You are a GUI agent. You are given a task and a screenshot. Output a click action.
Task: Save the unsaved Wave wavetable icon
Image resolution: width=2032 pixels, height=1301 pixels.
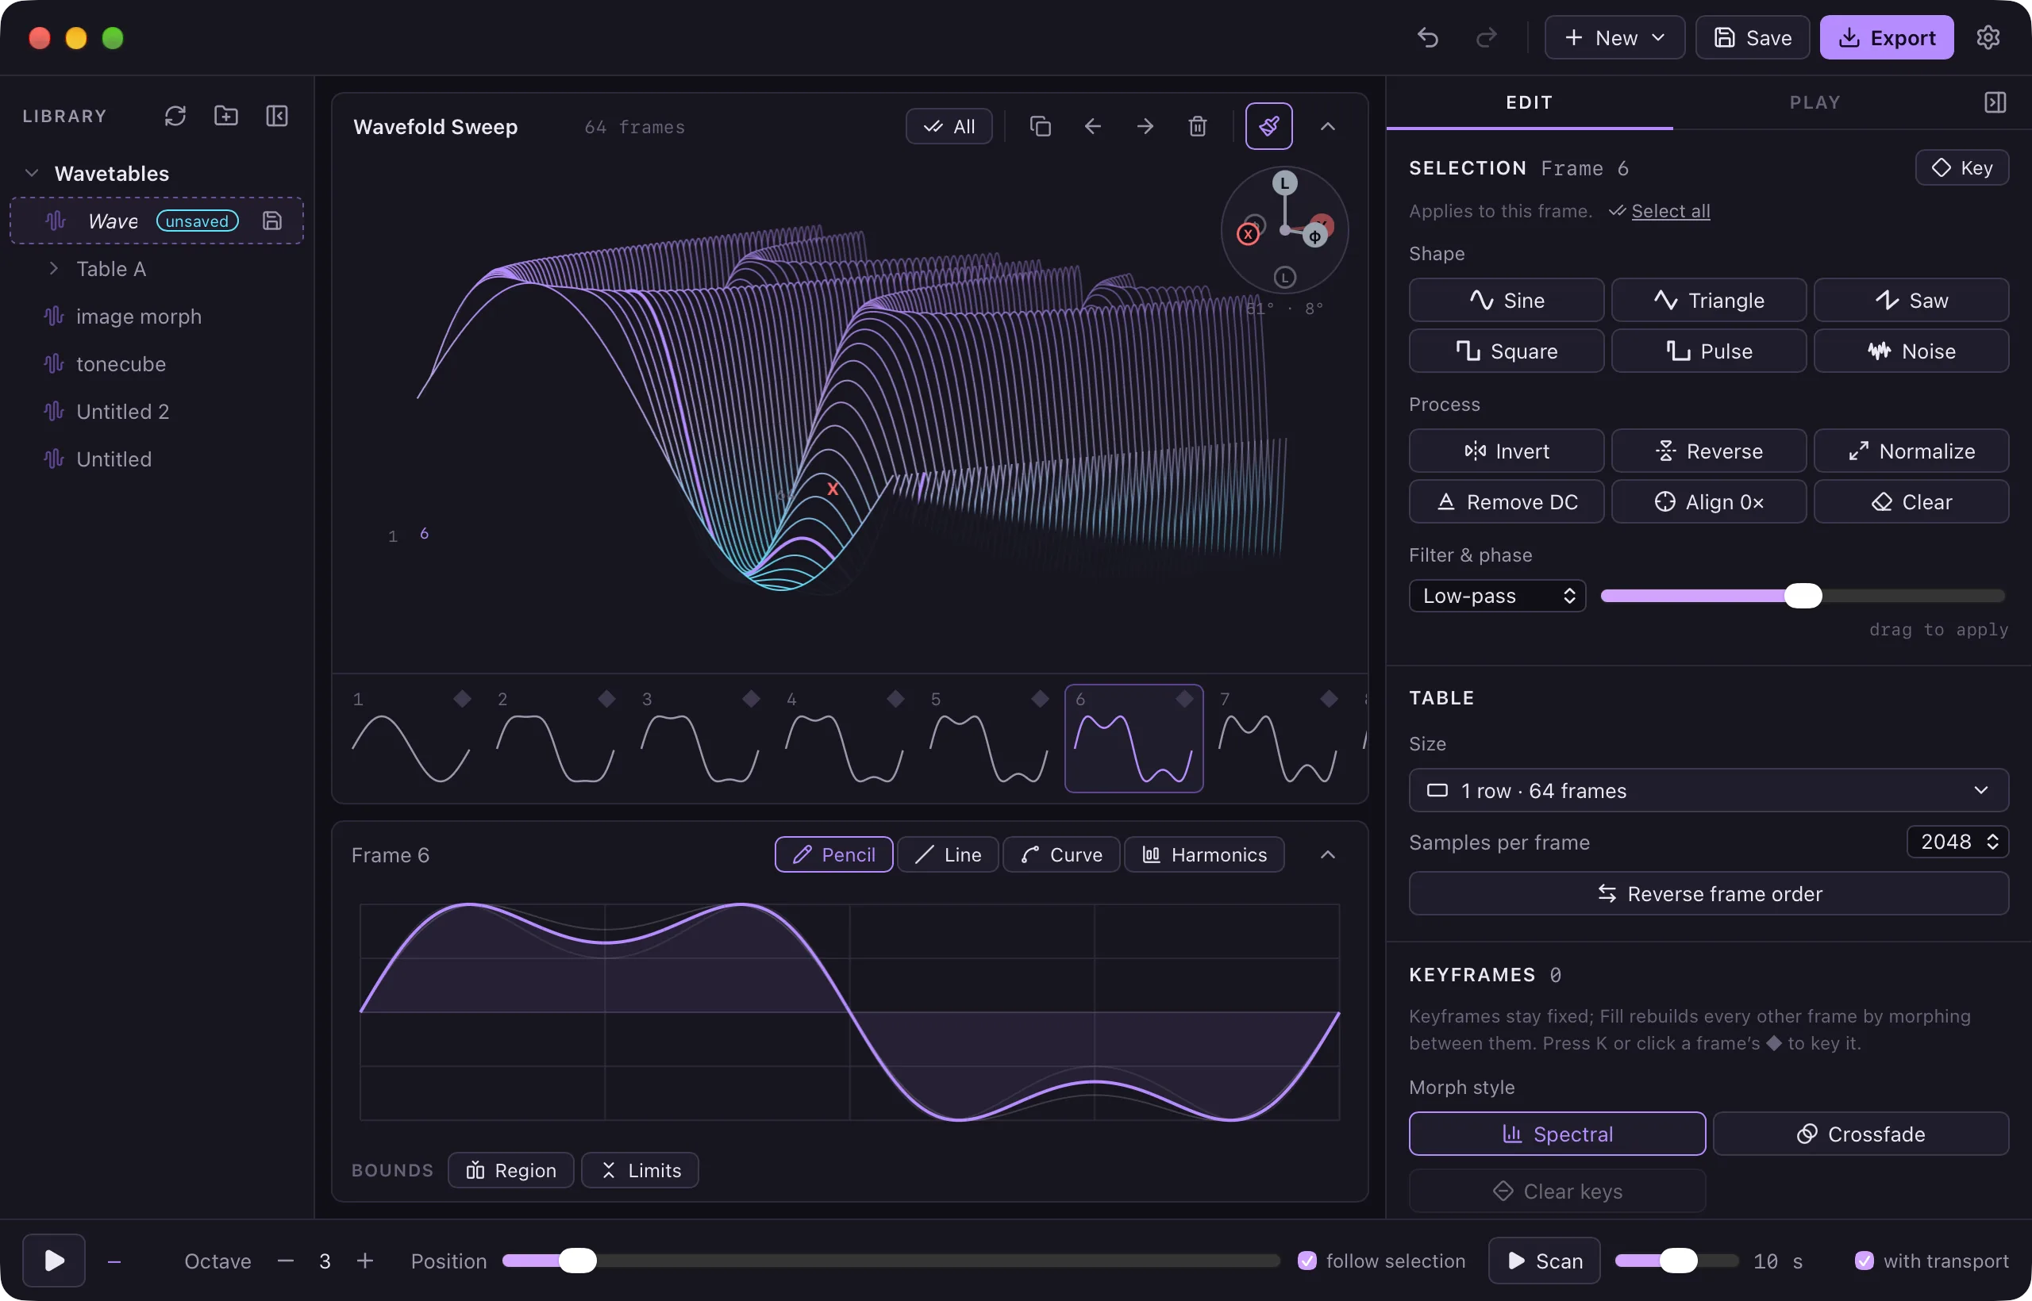coord(272,221)
